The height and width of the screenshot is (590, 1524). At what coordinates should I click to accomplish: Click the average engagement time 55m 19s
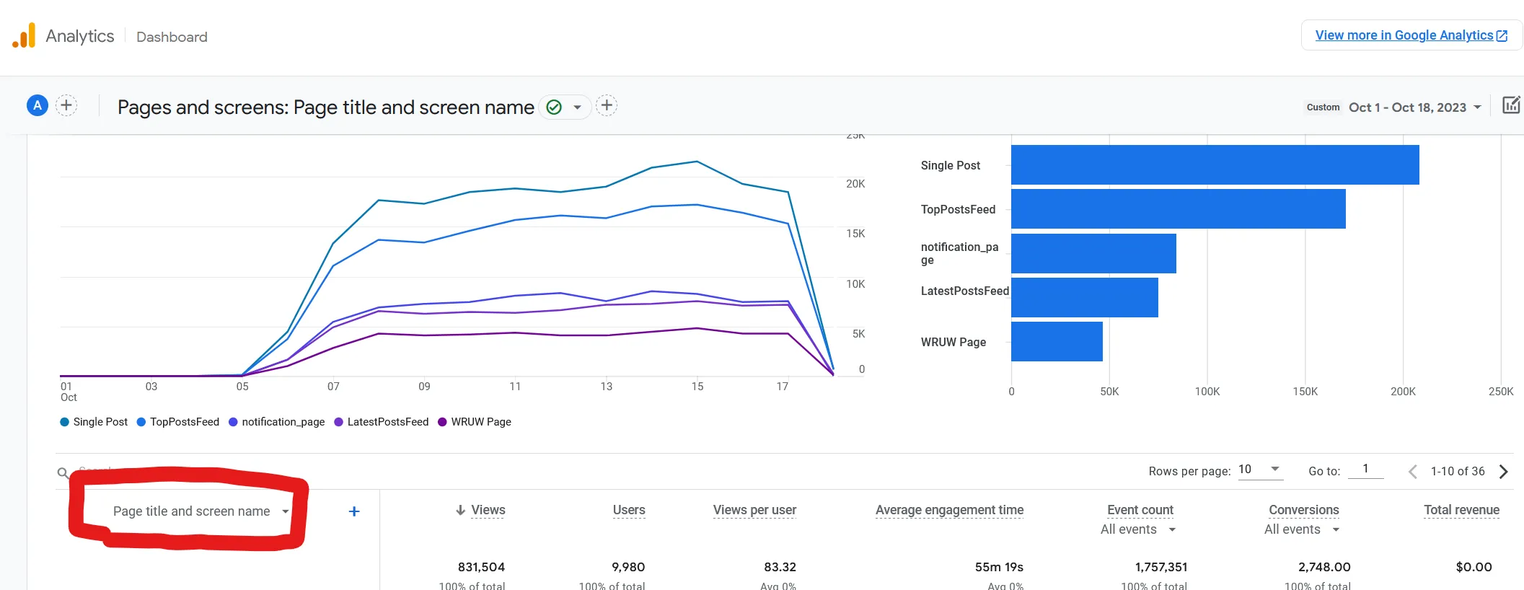(999, 567)
